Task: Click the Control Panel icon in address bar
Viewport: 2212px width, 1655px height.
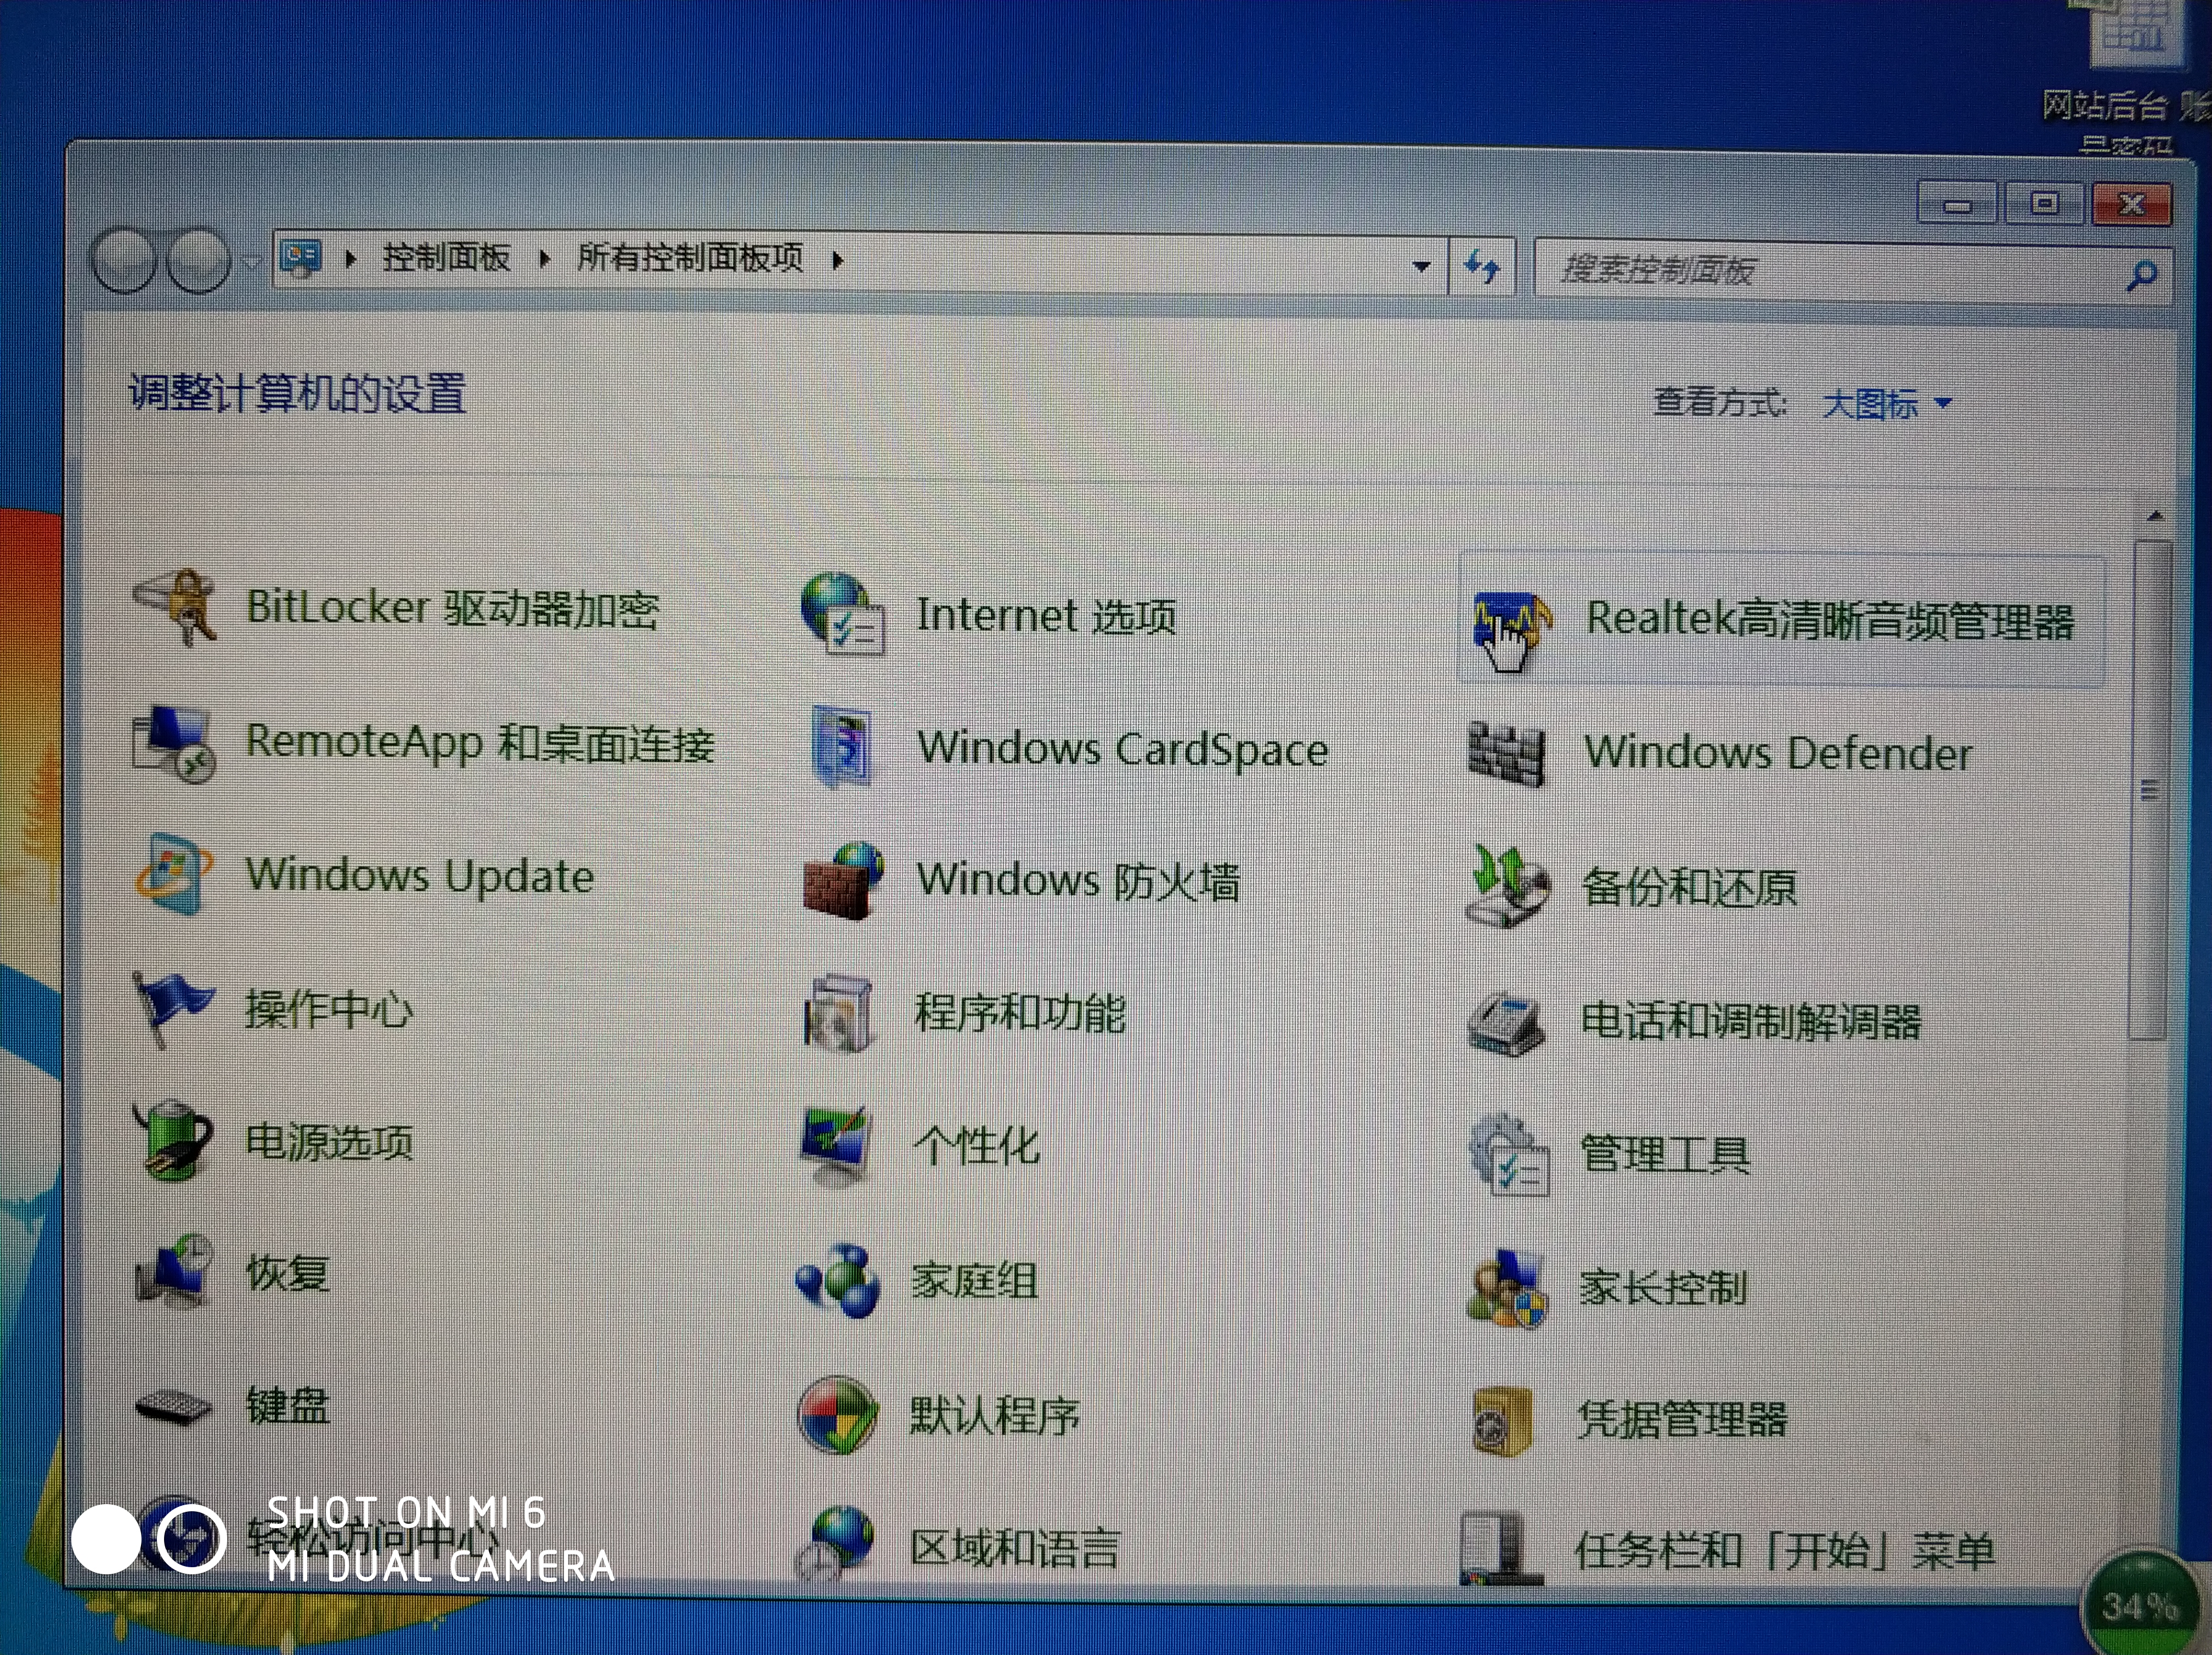Action: point(301,258)
